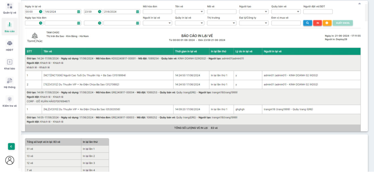Open the Báo cáo reports section
Image resolution: width=374 pixels, height=179 pixels.
pos(9,27)
